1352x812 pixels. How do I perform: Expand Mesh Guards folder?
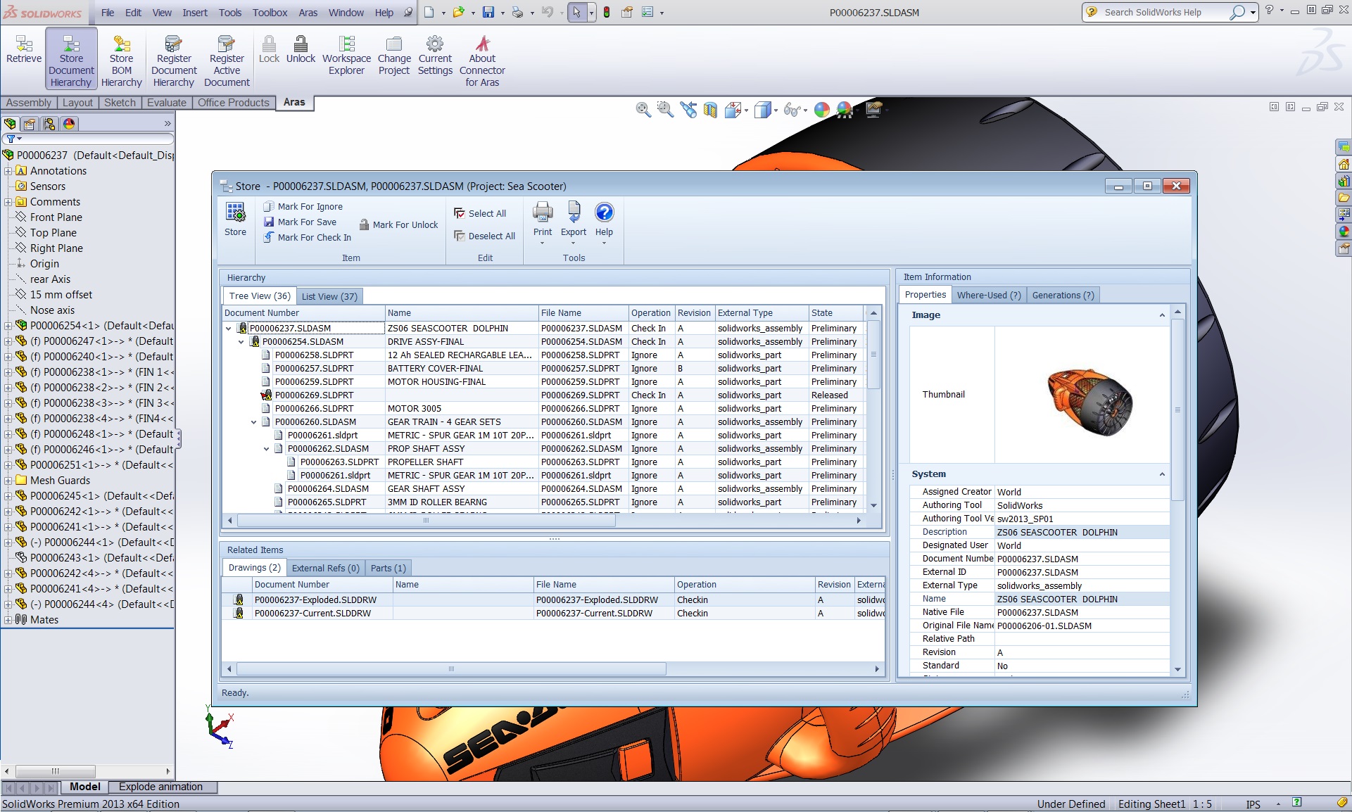point(8,481)
